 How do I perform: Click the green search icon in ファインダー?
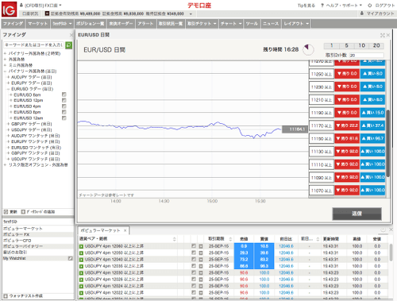tap(68, 45)
